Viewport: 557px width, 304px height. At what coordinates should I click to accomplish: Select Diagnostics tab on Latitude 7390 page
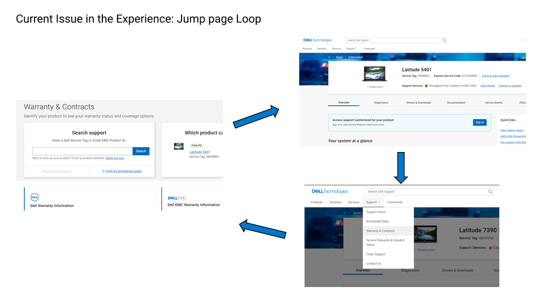pyautogui.click(x=411, y=271)
